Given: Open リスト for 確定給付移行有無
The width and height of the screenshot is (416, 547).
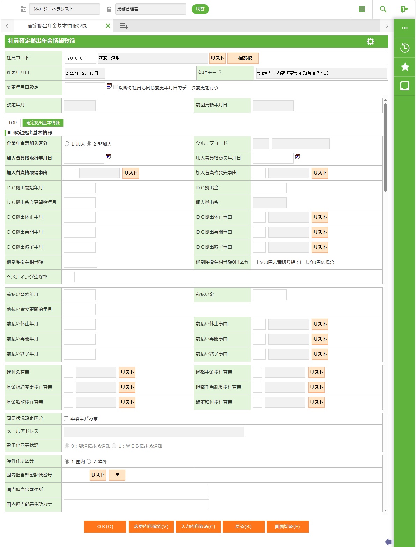Looking at the screenshot, I should [317, 402].
